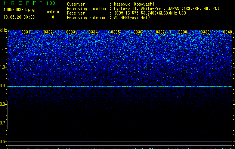
Task: Select receiver text ICOM IC-575 53.7492 MHz USB
Action: tap(150, 13)
